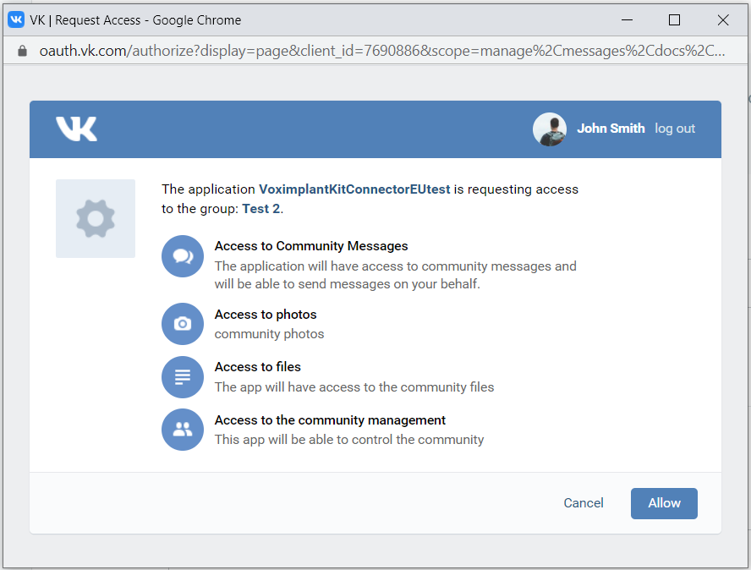Image resolution: width=751 pixels, height=570 pixels.
Task: Open the VoximplantKitConnectorEUtest application link
Action: coord(354,189)
